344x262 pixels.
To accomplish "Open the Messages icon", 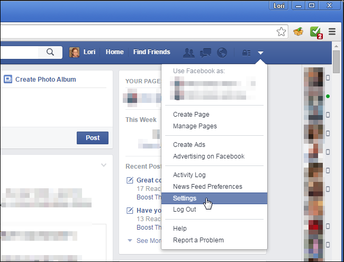I will click(205, 53).
